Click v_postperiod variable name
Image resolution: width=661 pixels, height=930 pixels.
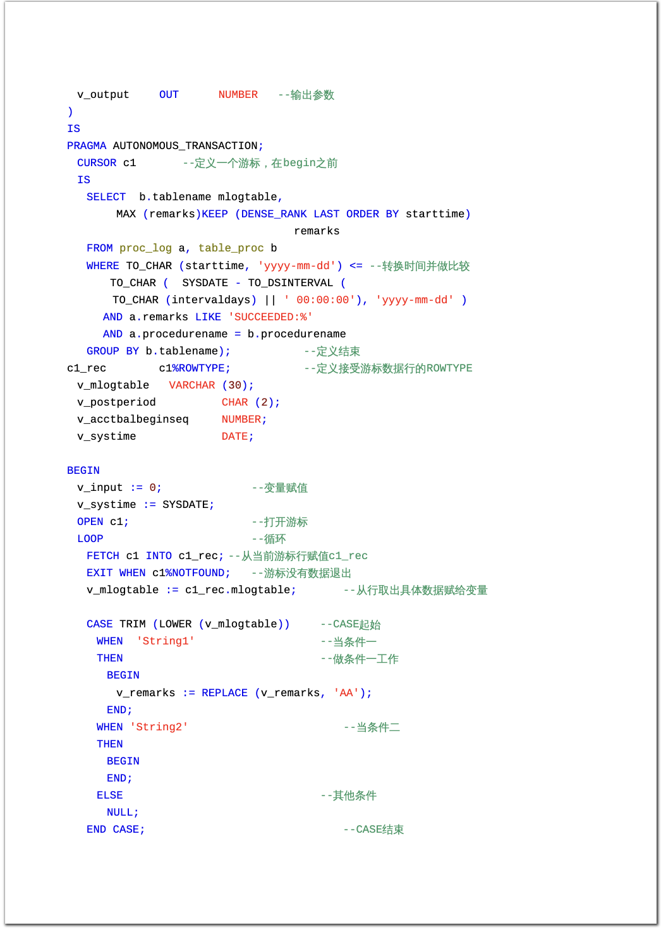pos(116,402)
